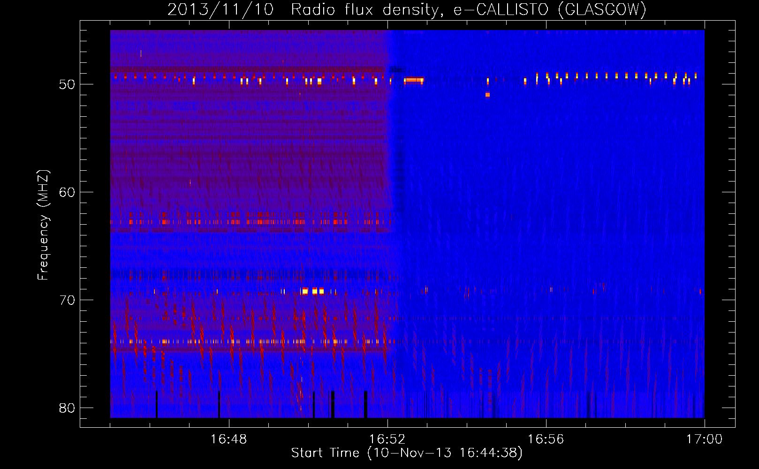Click the "Start Time (10-Nov-13 16:44:38)" x-axis label
This screenshot has width=759, height=469.
pos(407,453)
